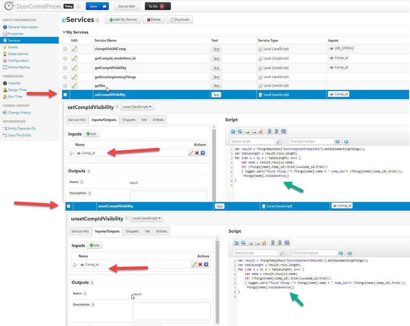Open the Local (JavaScript) dropdown for unsetCompIdVisibility

147,218
